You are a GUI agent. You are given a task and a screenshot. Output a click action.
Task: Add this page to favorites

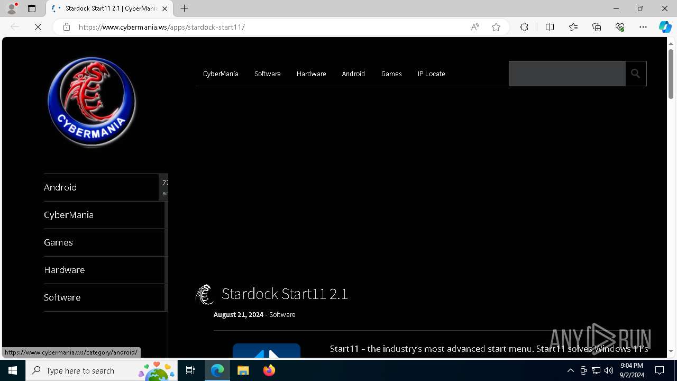[x=496, y=27]
